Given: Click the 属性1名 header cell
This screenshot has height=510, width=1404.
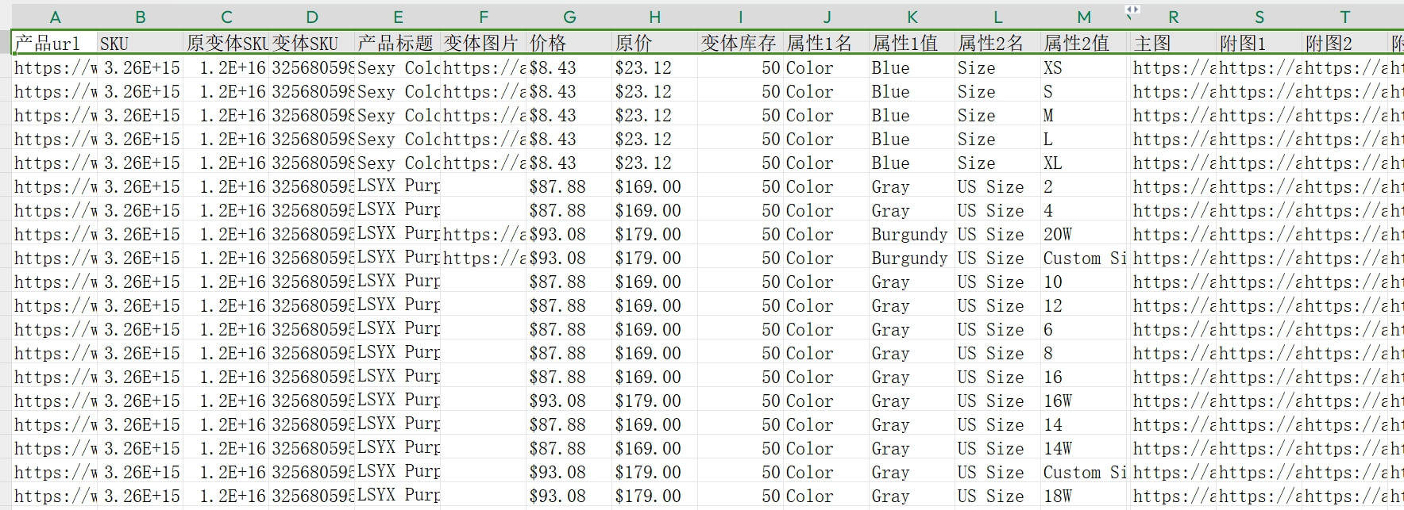Looking at the screenshot, I should [x=827, y=43].
